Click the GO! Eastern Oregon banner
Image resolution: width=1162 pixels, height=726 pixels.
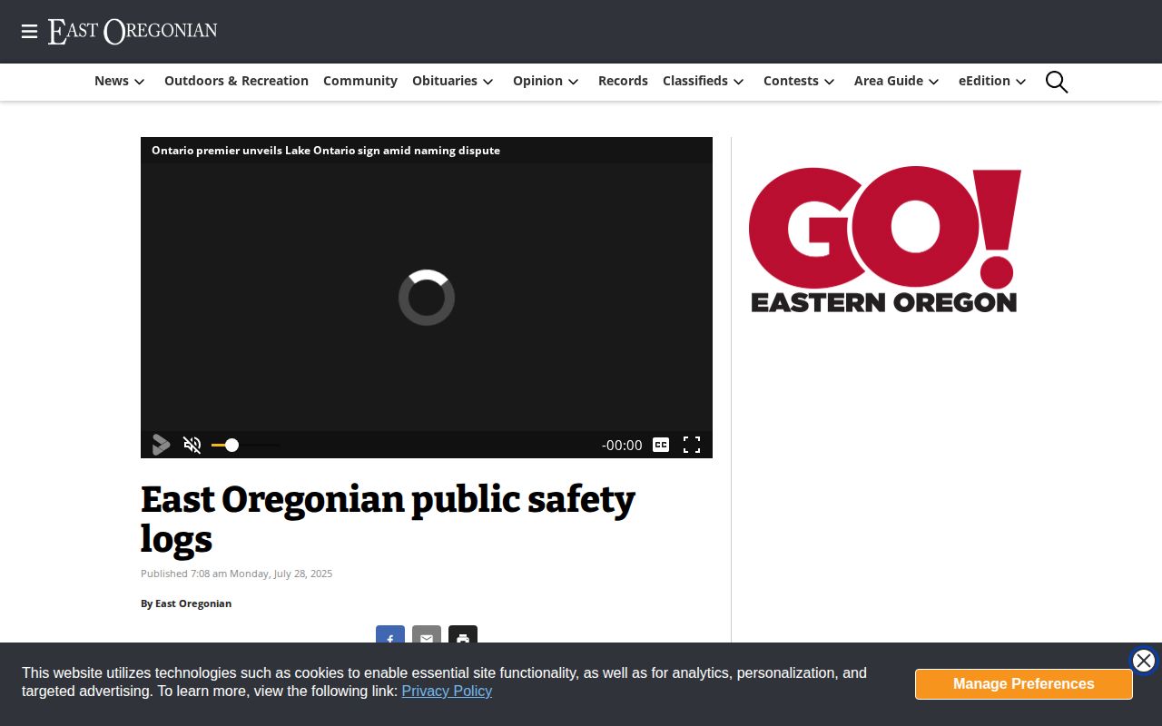885,240
